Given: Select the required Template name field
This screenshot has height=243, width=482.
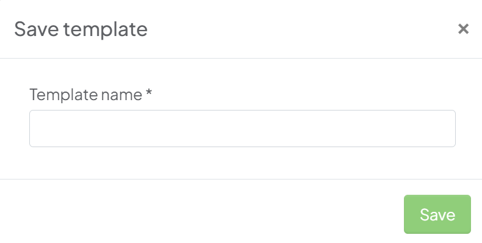Looking at the screenshot, I should [x=242, y=128].
